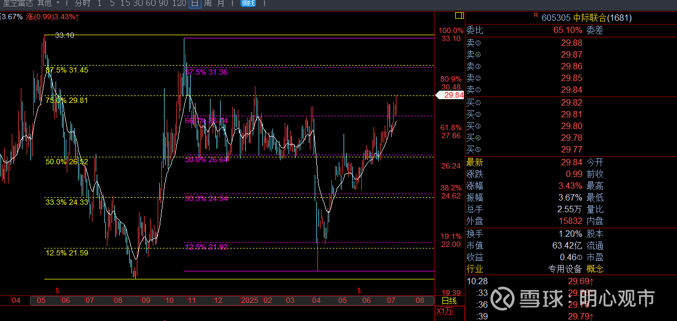Click the 87.5% 31.45 yellow retracement label
Screen dimensions: 677x321
67,70
